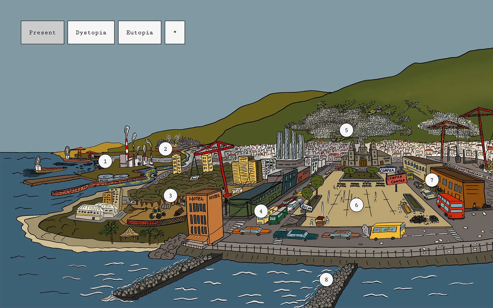Click marker 6 in the plaza

point(357,205)
